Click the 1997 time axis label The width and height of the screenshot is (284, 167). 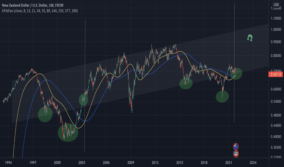[33, 163]
